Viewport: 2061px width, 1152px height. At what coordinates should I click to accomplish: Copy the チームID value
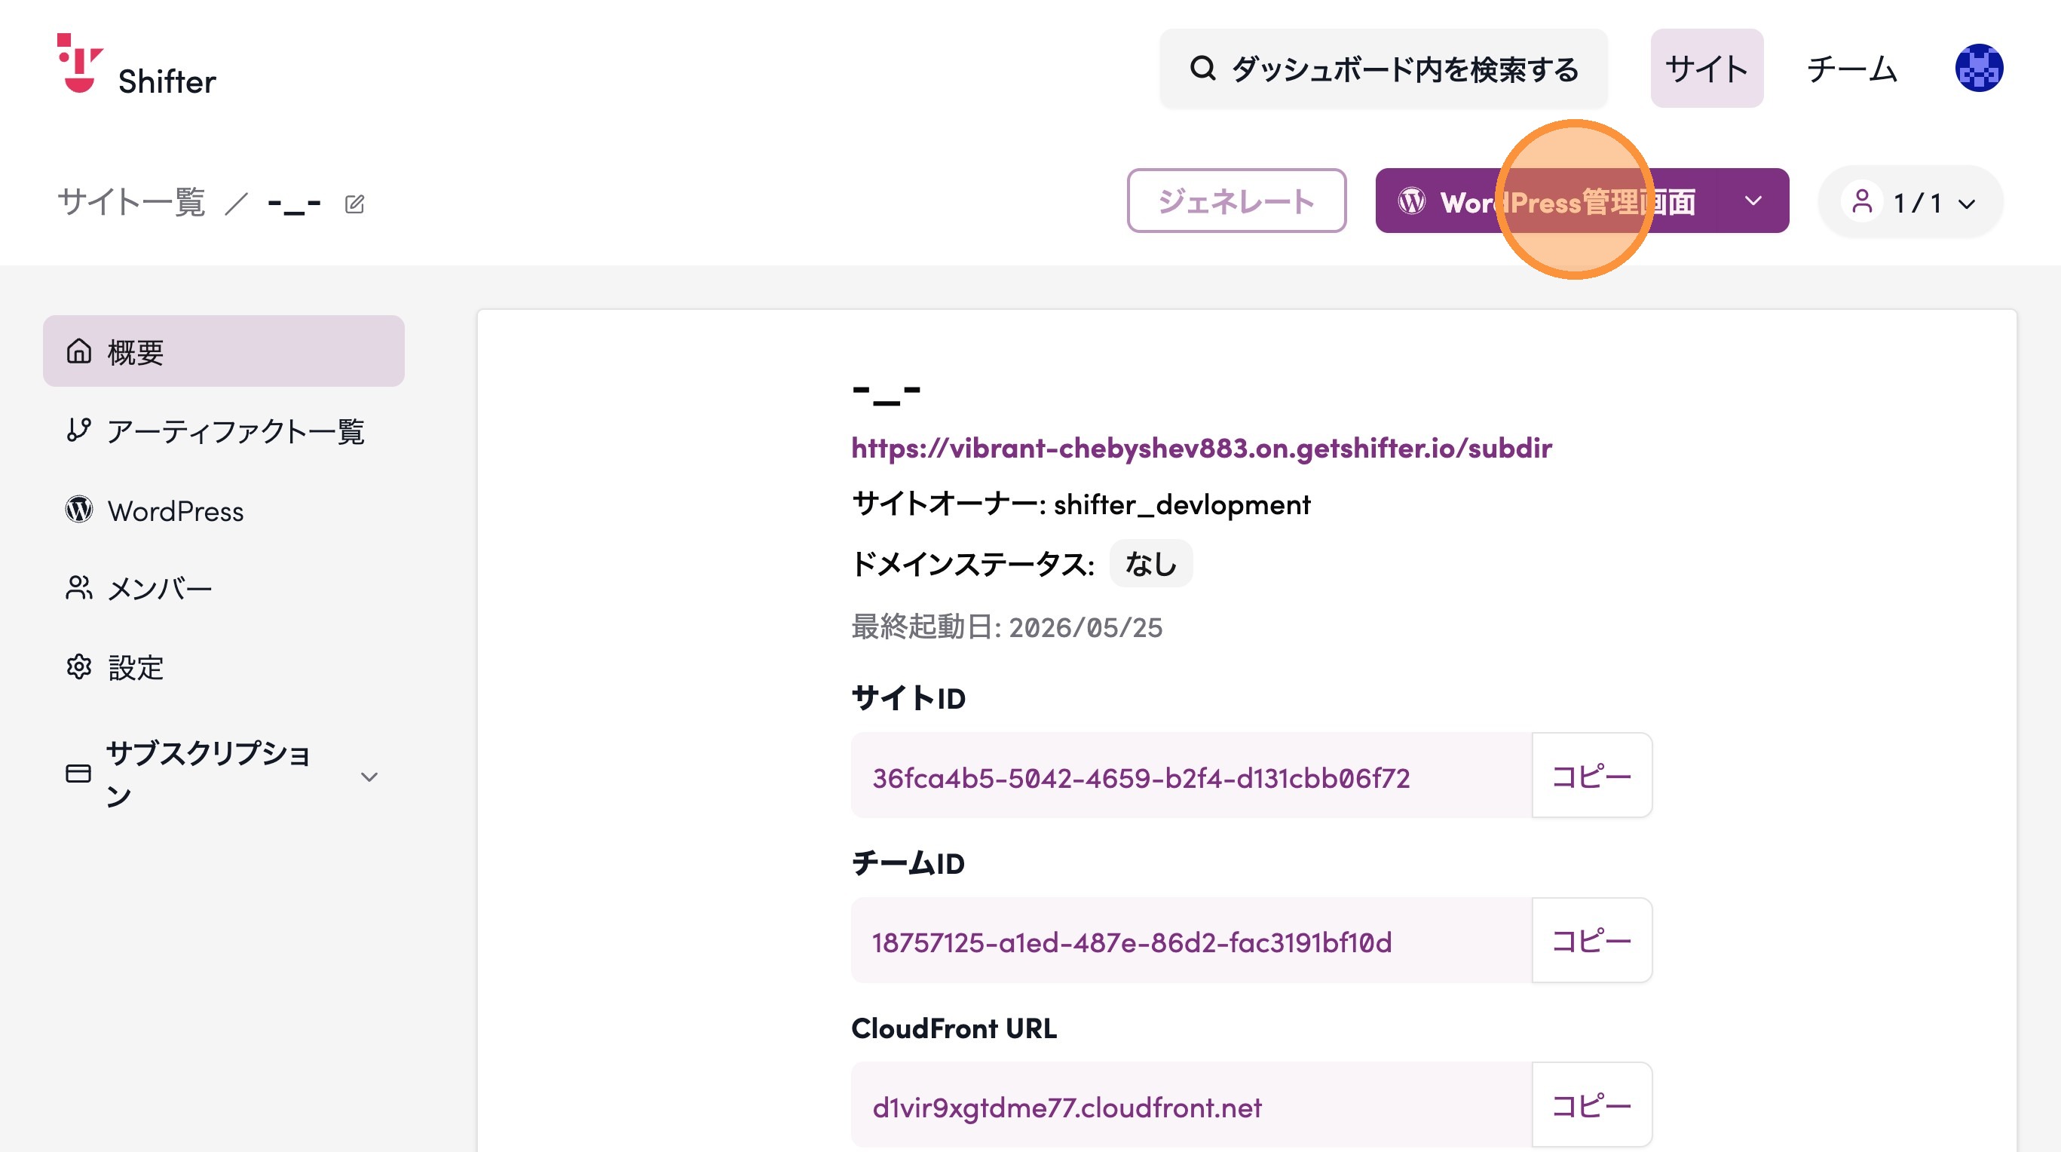pyautogui.click(x=1591, y=940)
